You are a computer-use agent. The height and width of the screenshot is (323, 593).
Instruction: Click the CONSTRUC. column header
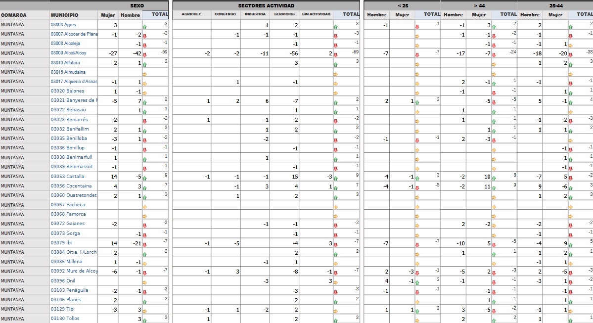tap(226, 14)
